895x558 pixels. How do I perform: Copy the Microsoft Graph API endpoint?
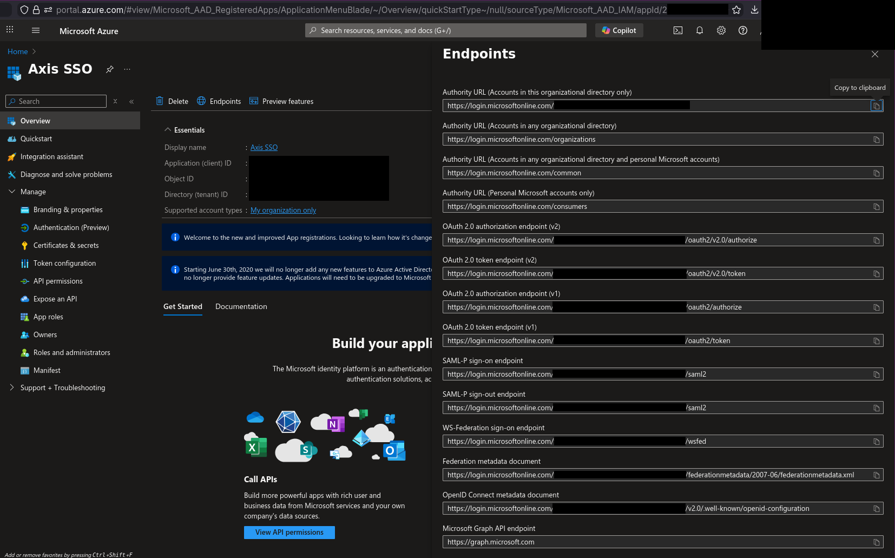pyautogui.click(x=876, y=542)
